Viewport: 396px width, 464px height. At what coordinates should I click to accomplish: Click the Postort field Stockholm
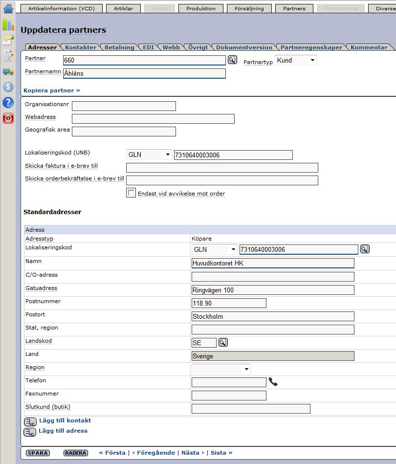click(x=273, y=316)
